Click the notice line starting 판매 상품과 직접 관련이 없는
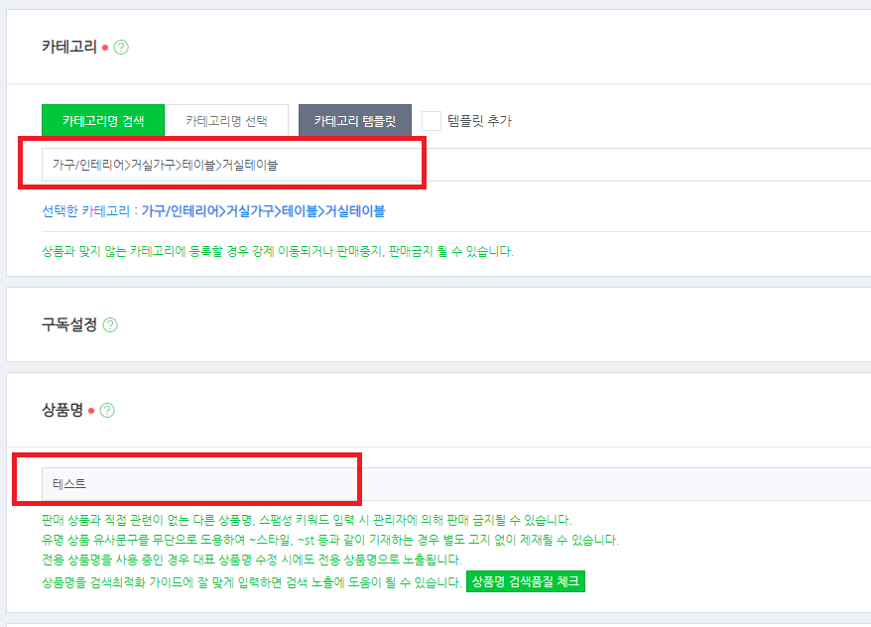This screenshot has height=627, width=871. point(307,521)
